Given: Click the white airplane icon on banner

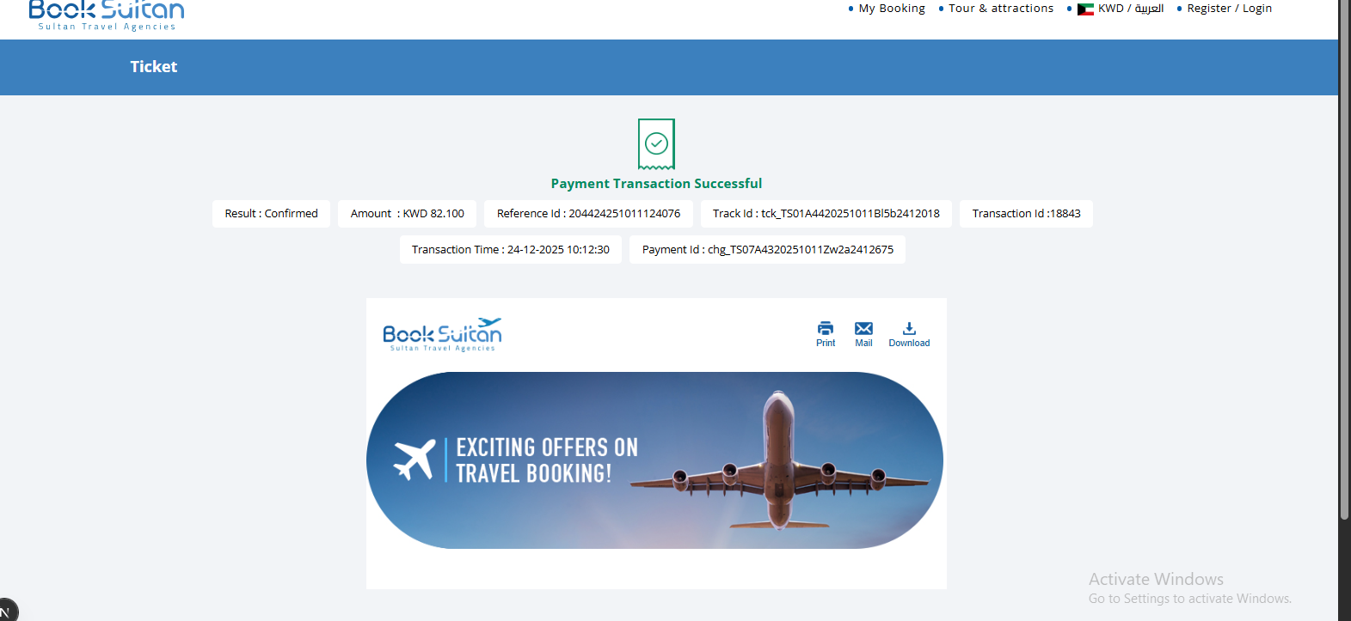Looking at the screenshot, I should point(415,460).
